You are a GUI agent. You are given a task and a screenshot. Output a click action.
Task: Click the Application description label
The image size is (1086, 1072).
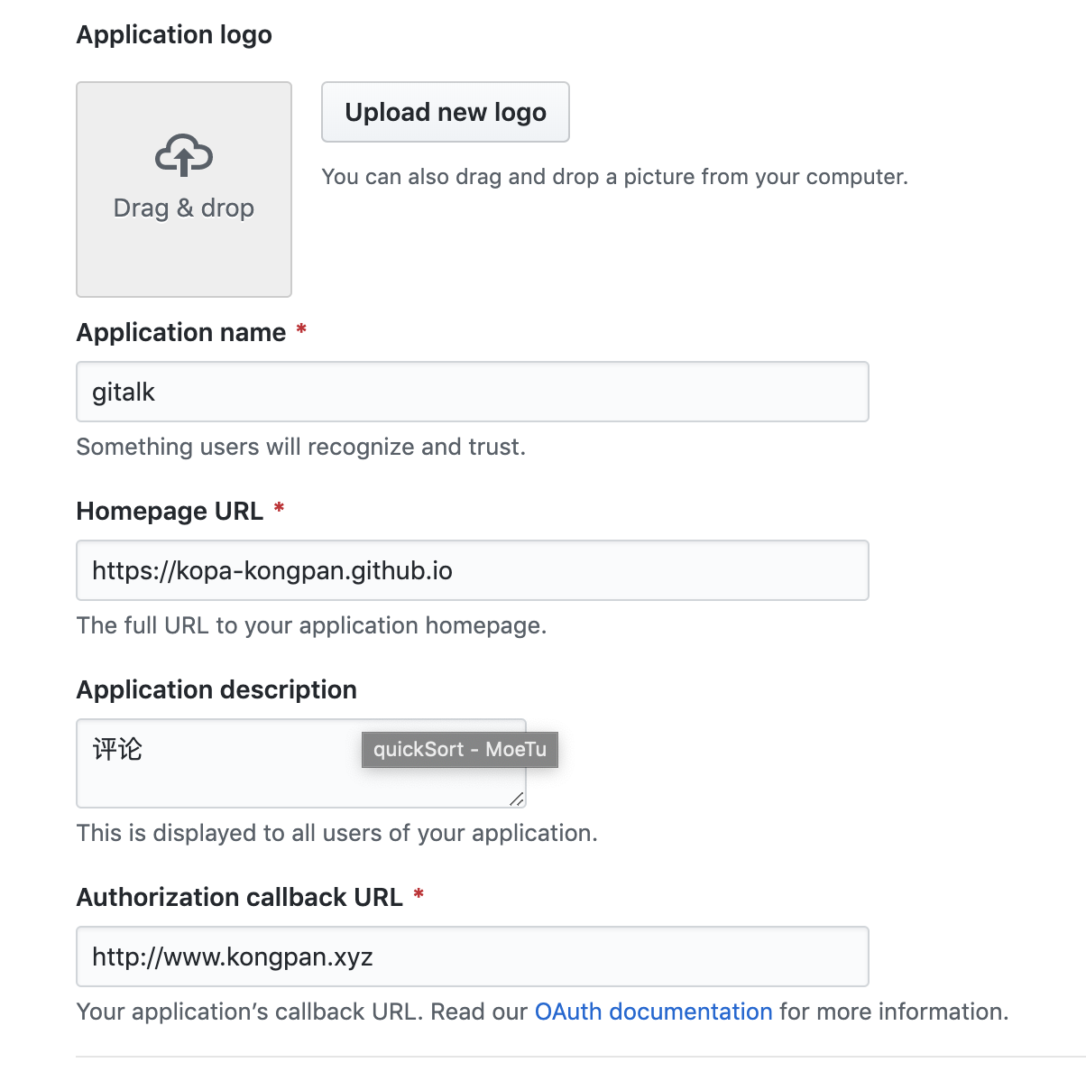pos(216,689)
